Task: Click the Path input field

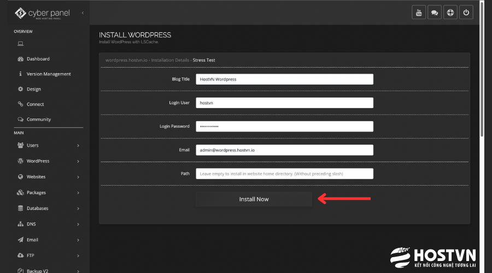Action: 285,174
